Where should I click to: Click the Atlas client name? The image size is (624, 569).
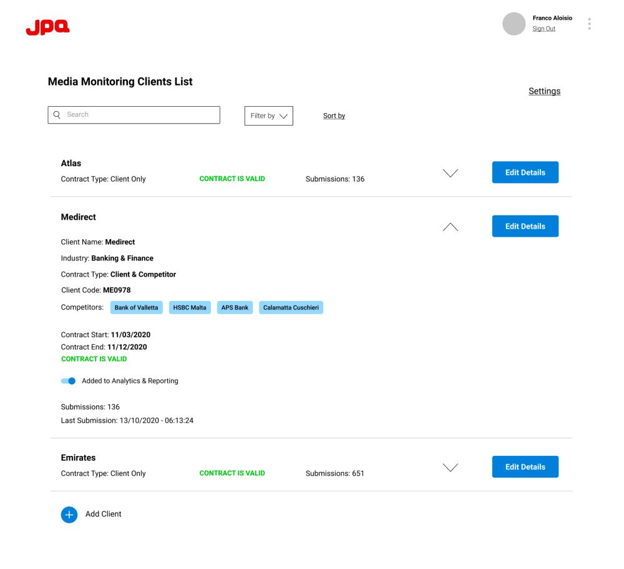point(71,164)
